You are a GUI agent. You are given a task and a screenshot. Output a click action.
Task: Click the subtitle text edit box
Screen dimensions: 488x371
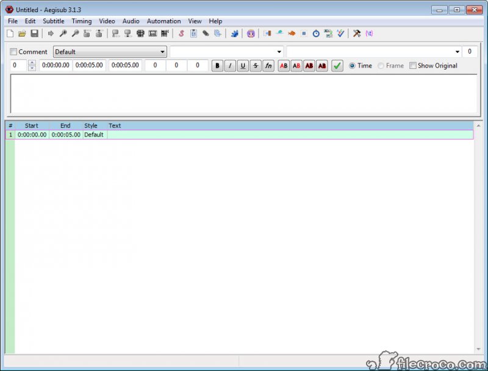(x=243, y=94)
